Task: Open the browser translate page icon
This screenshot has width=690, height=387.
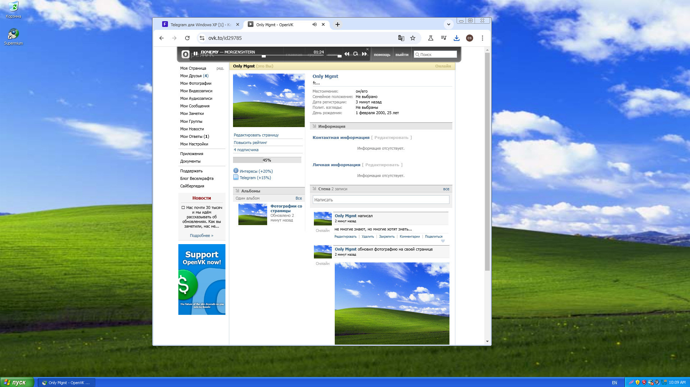Action: (x=401, y=38)
